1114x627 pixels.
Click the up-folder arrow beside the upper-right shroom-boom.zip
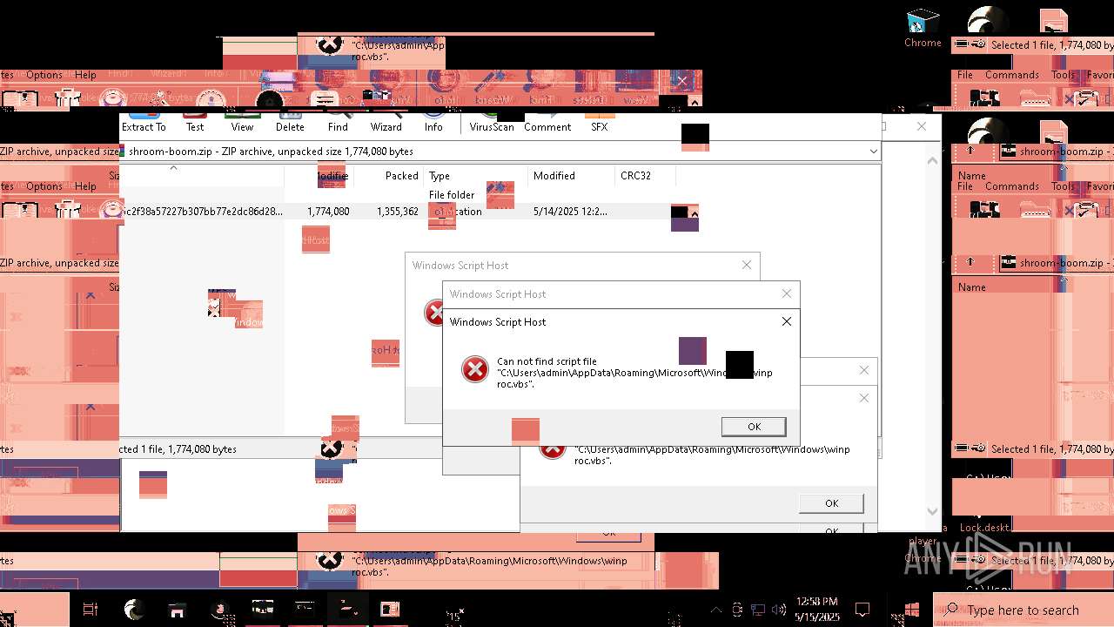971,151
